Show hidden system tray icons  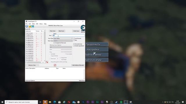click(163, 102)
